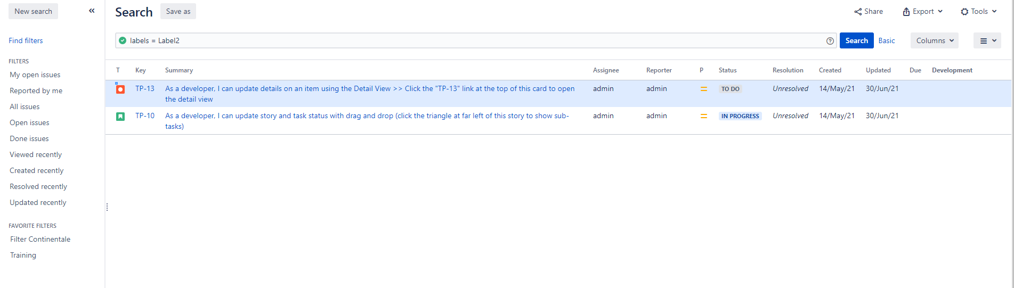
Task: Click the green valid-query checkmark icon
Action: click(x=123, y=40)
